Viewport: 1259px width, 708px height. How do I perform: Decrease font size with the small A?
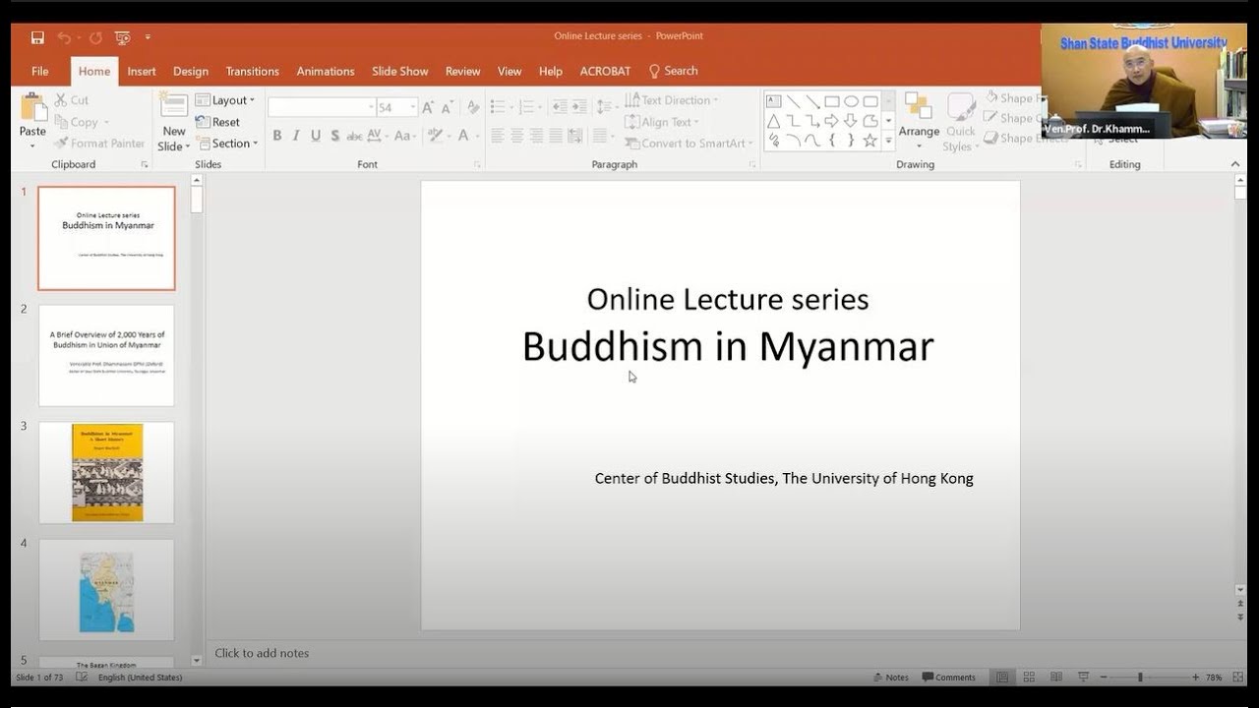(448, 107)
